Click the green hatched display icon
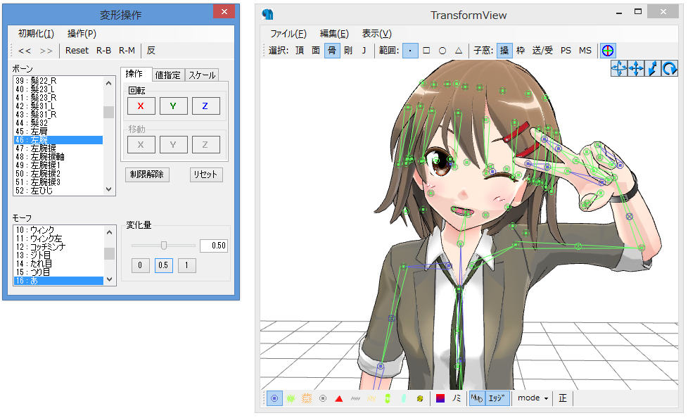The height and width of the screenshot is (418, 688). click(291, 398)
